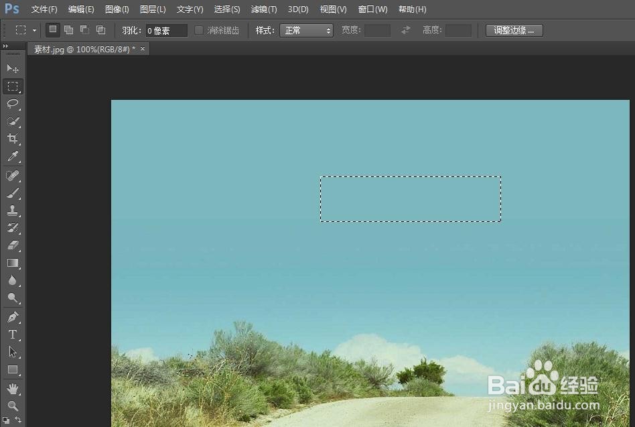The image size is (635, 427).
Task: Click the Photoshop Ps logo
Action: click(x=12, y=9)
